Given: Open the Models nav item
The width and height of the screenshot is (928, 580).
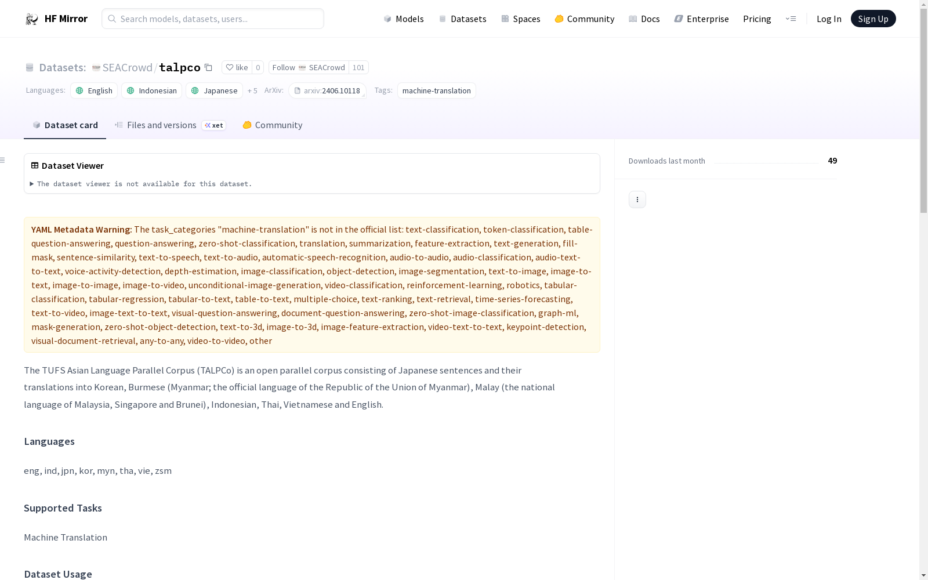Looking at the screenshot, I should click(404, 19).
